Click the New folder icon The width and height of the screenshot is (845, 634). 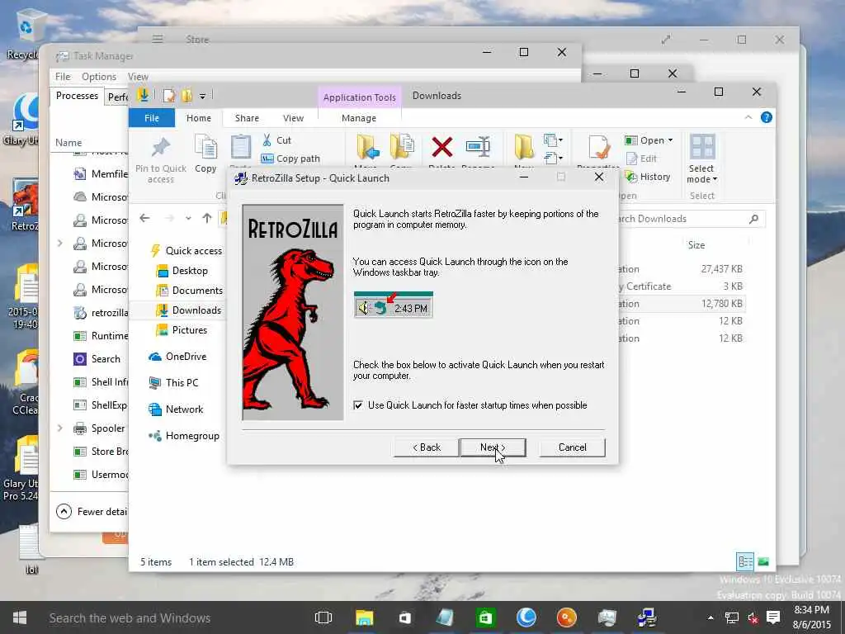pos(524,147)
